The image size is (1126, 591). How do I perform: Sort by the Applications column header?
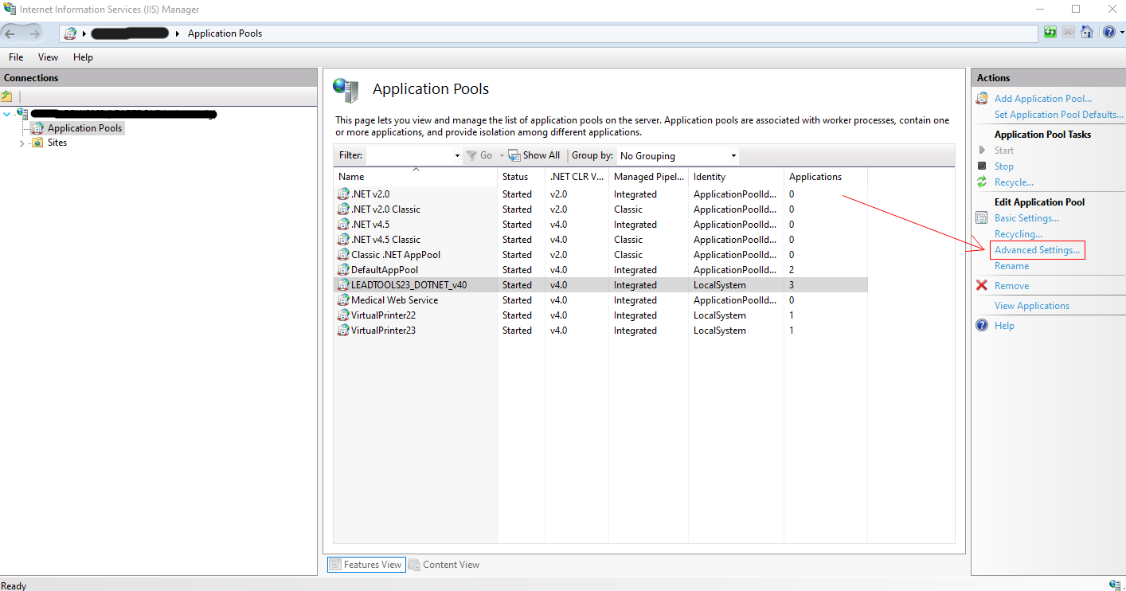(x=825, y=177)
